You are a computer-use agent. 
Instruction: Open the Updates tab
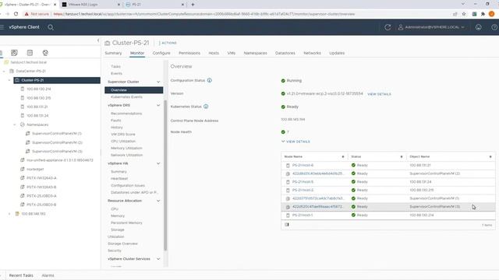337,53
